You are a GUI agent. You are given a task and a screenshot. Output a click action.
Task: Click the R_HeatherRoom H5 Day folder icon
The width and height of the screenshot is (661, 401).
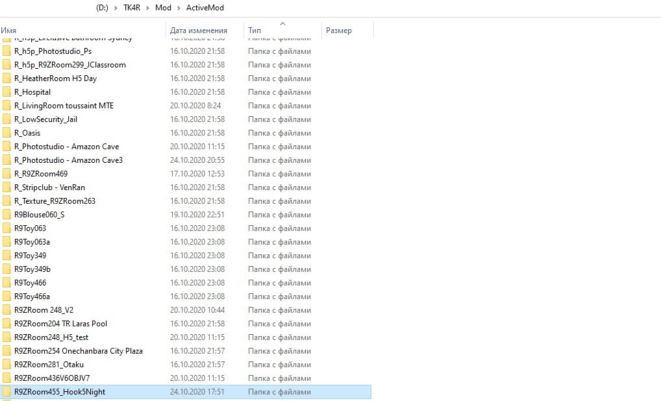pyautogui.click(x=6, y=79)
